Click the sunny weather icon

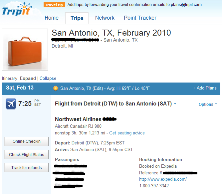pos(56,88)
